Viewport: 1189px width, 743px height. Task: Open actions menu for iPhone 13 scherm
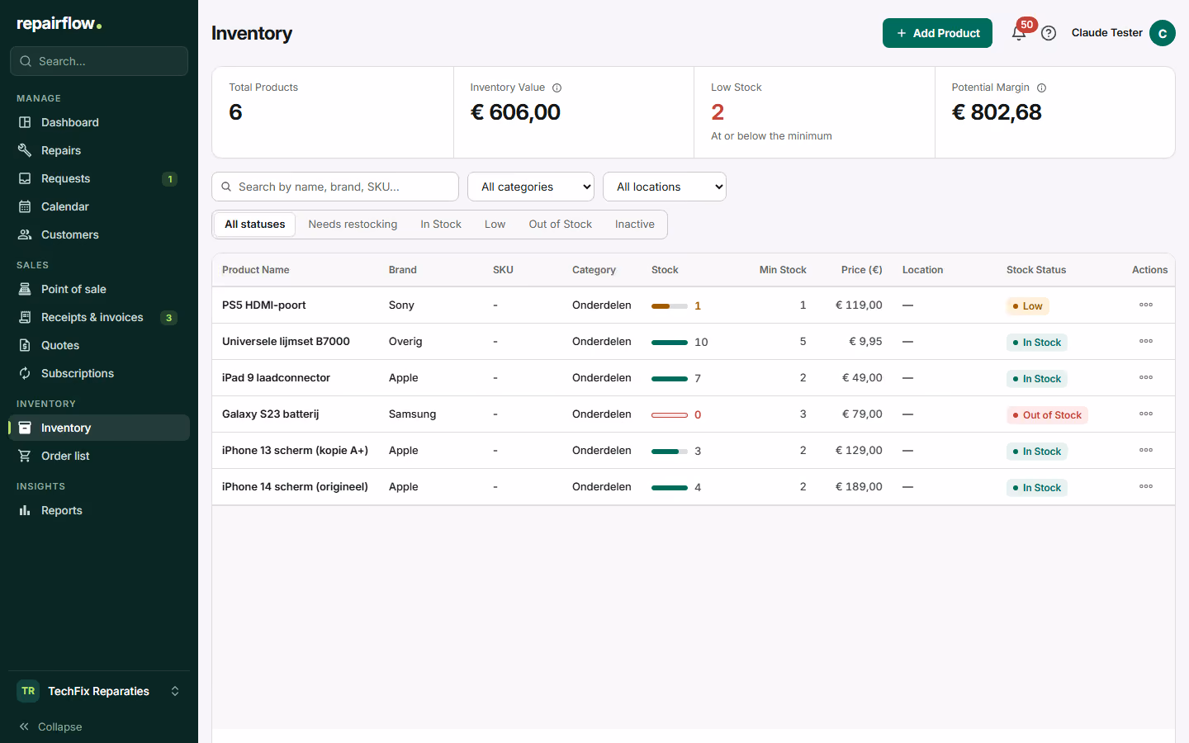1146,450
